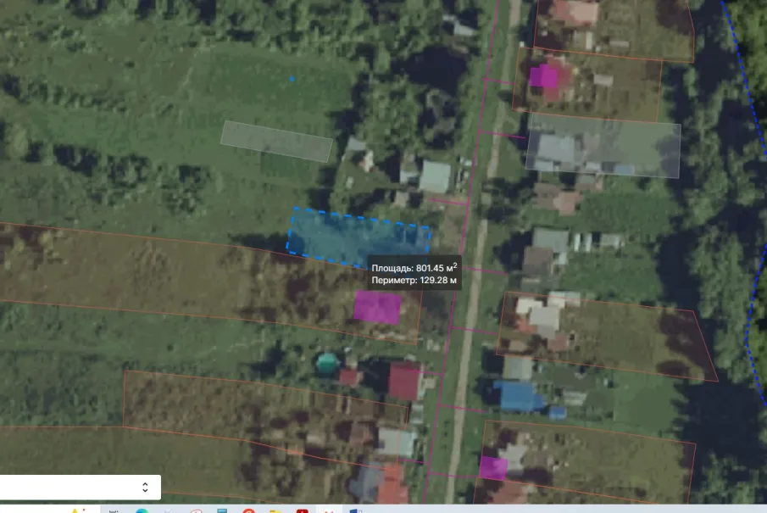Pick the magenta building near the bottom-right parcel
The width and height of the screenshot is (767, 513).
492,467
